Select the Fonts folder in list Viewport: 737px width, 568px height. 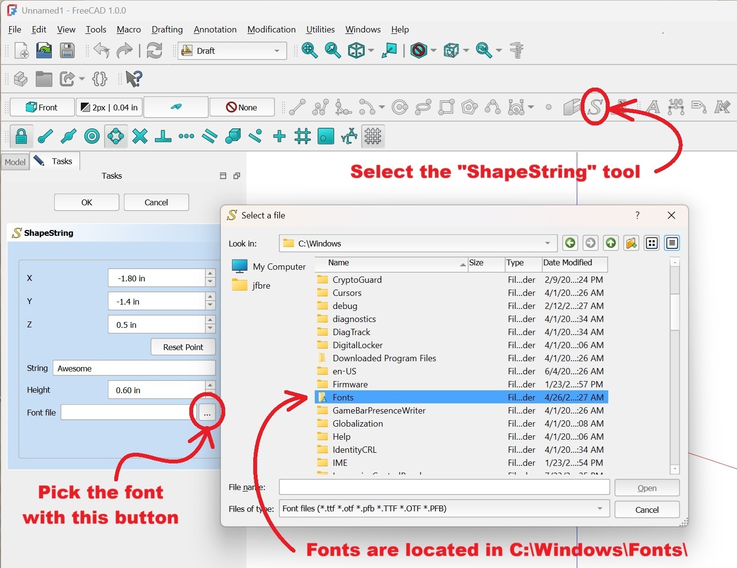[343, 398]
